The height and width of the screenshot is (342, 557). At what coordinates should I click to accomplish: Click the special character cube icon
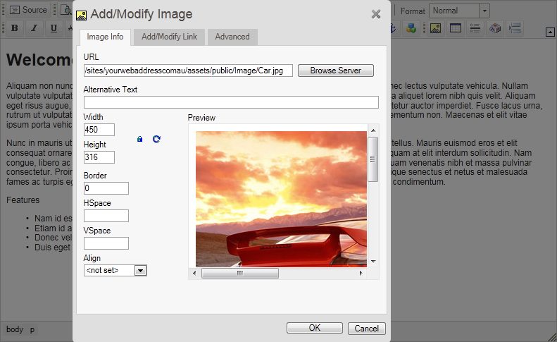tap(495, 28)
